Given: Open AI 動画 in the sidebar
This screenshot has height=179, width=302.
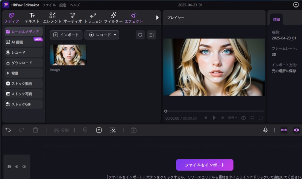Looking at the screenshot, I should (x=24, y=42).
